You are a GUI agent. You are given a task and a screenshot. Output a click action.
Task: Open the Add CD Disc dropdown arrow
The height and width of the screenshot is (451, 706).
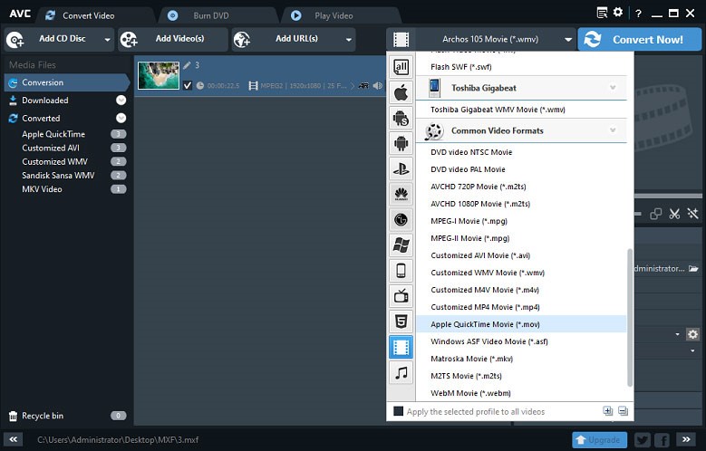pyautogui.click(x=107, y=40)
